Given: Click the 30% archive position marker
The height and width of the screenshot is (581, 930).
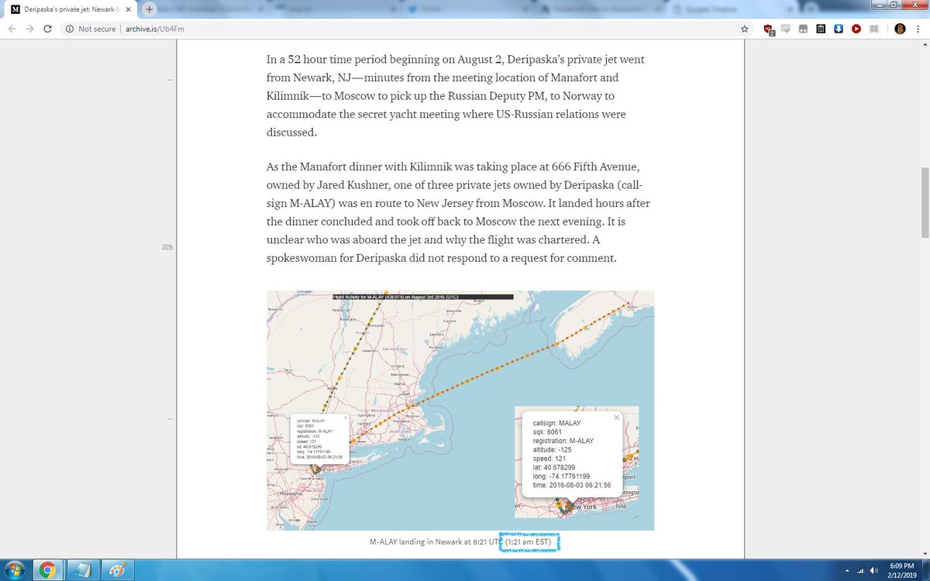Looking at the screenshot, I should 167,247.
